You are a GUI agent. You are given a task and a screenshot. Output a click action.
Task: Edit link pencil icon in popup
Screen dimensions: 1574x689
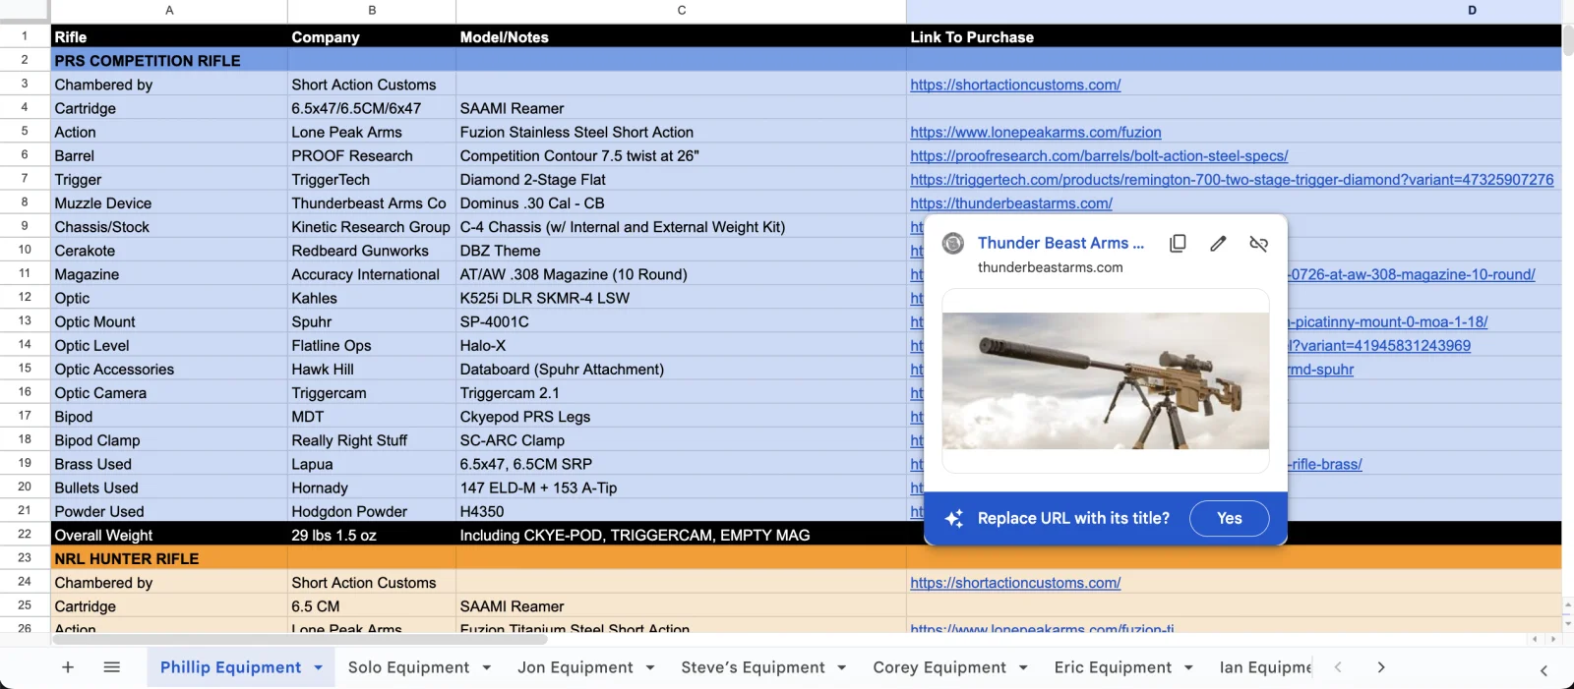click(x=1218, y=244)
